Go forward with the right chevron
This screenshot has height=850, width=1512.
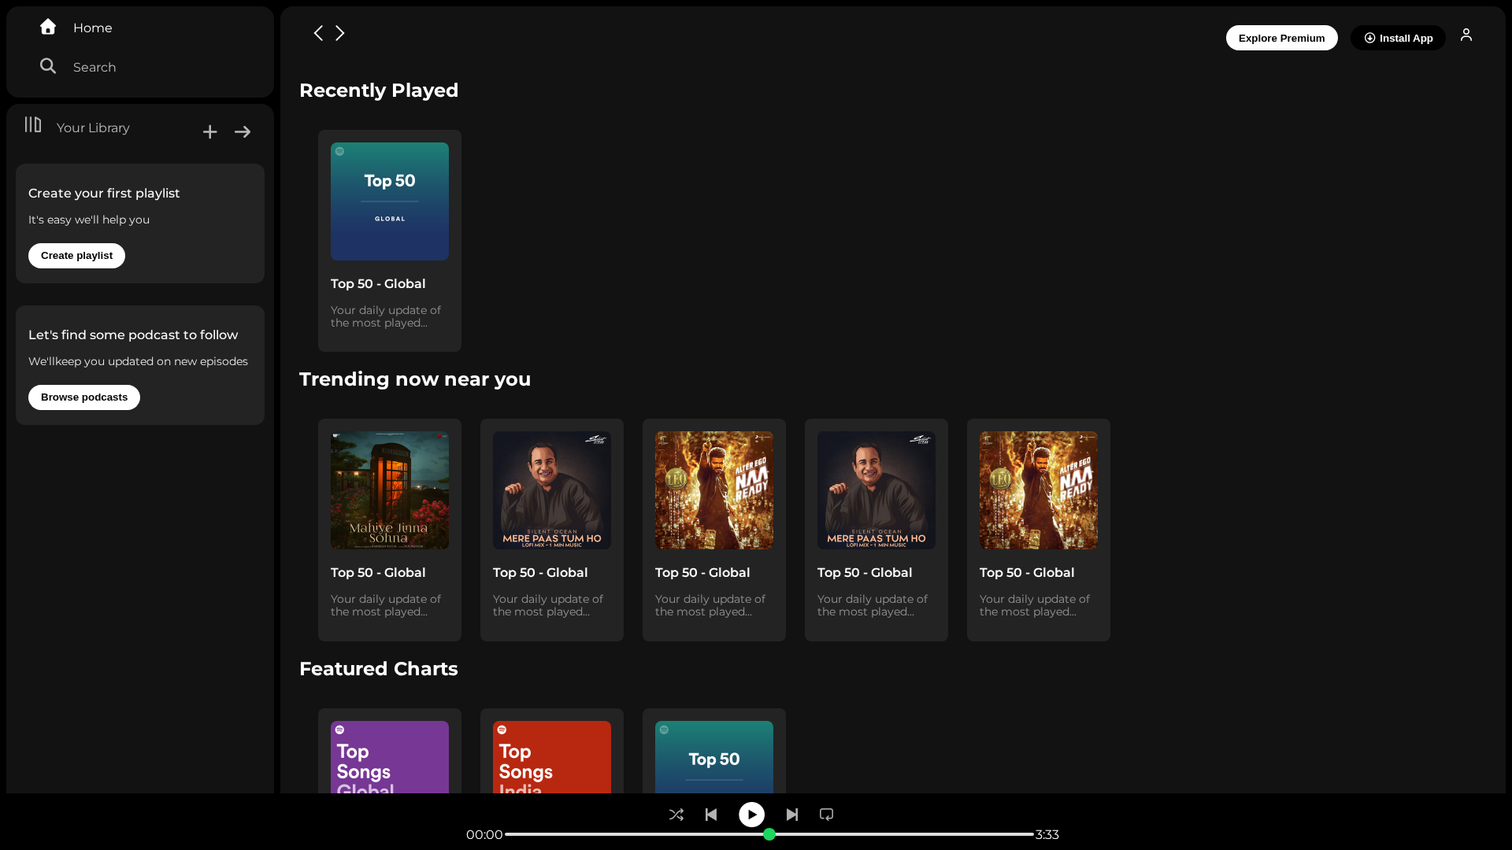[x=340, y=33]
